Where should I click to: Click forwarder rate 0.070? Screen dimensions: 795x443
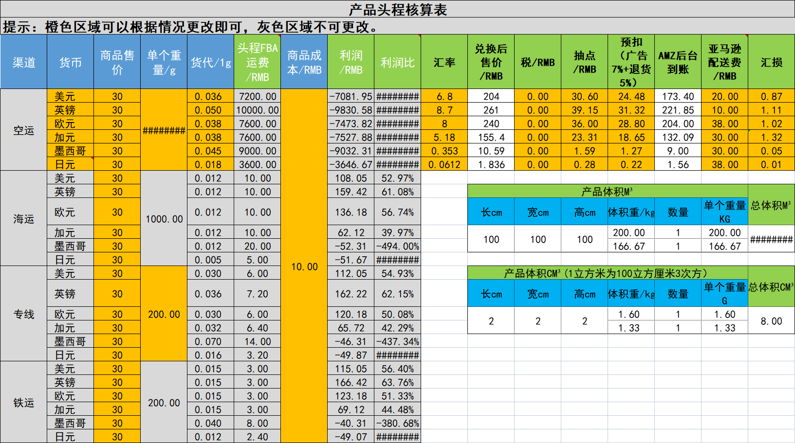[x=210, y=341]
